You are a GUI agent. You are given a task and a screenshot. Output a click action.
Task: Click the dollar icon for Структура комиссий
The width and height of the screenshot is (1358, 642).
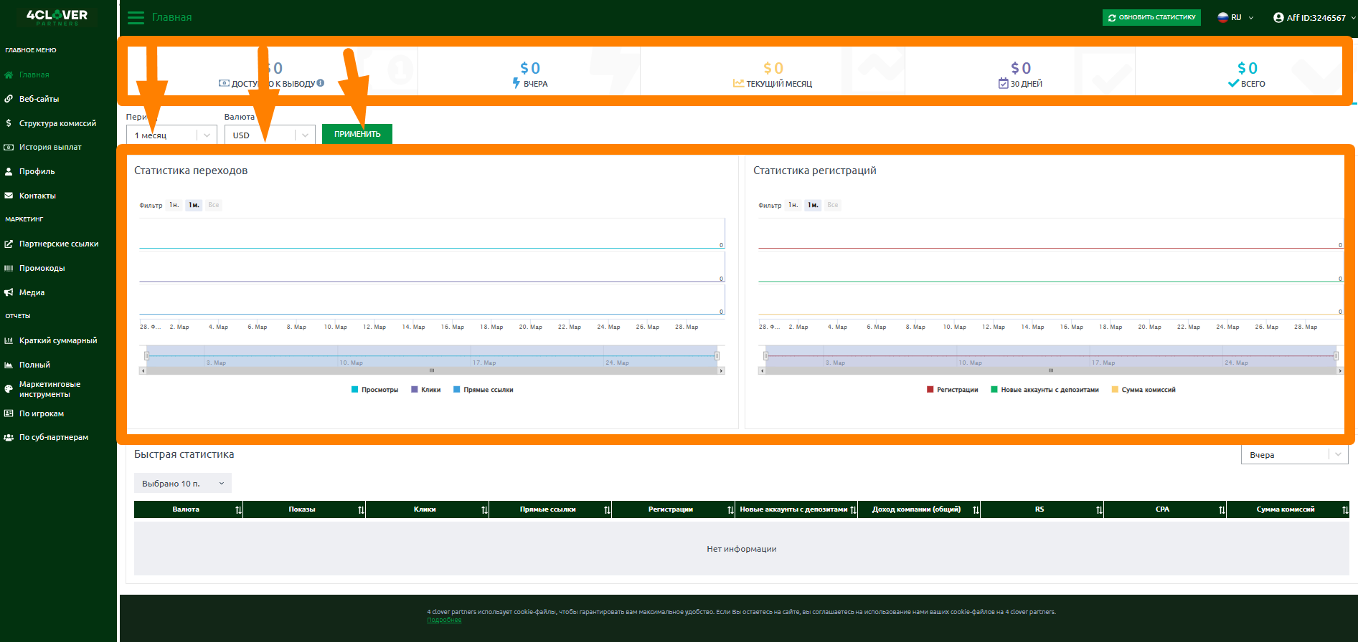coord(9,123)
